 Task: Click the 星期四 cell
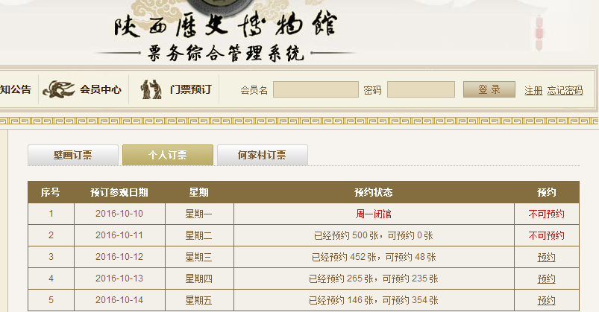(x=198, y=278)
